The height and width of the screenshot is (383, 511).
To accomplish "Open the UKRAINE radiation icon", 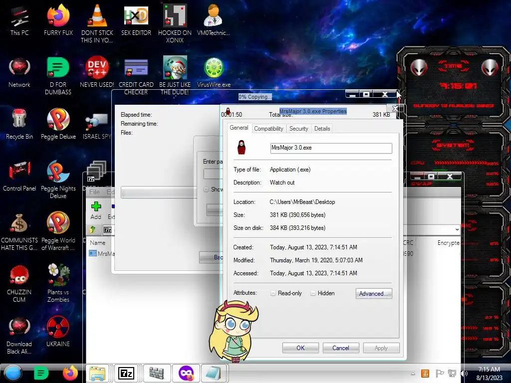I will (x=58, y=332).
